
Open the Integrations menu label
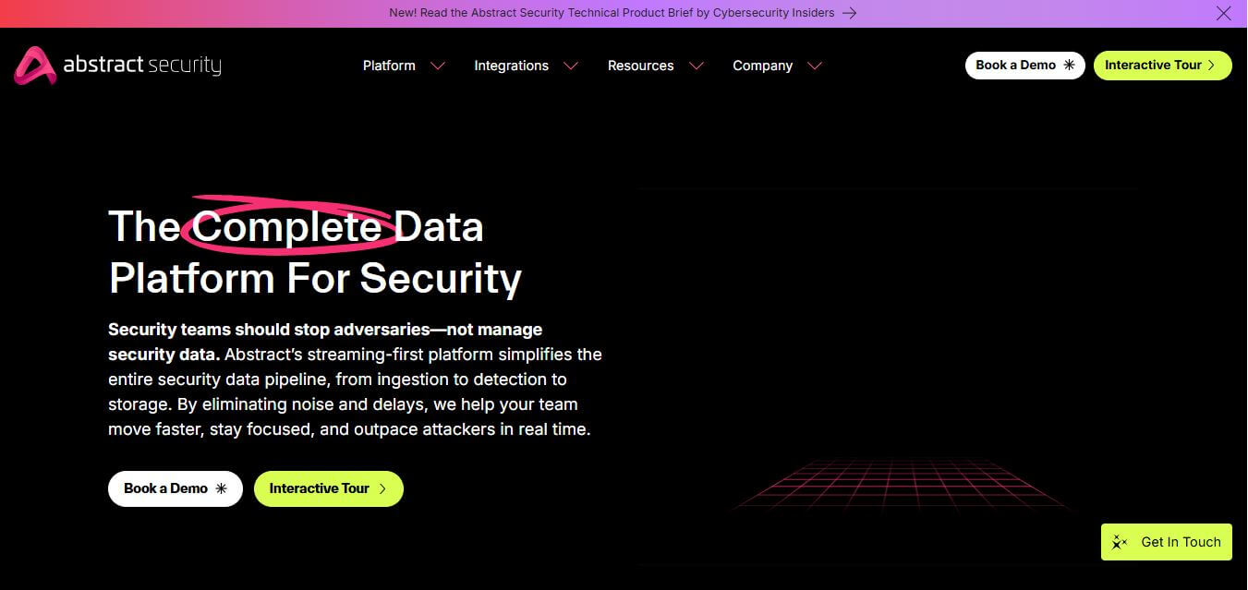pyautogui.click(x=511, y=66)
